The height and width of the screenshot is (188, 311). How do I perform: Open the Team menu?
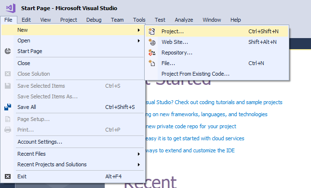point(117,20)
